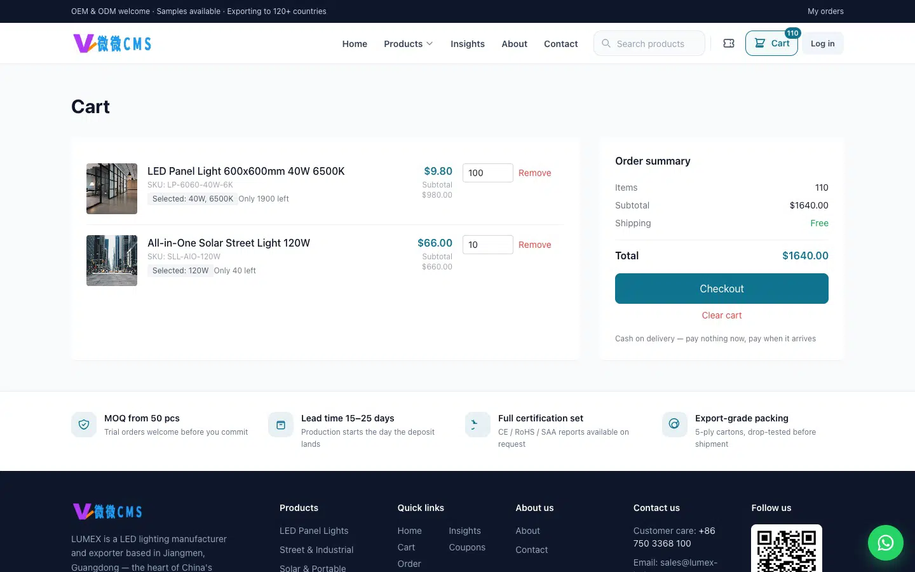Open LED Panel Light product thumbnail
The width and height of the screenshot is (915, 572).
click(x=112, y=189)
